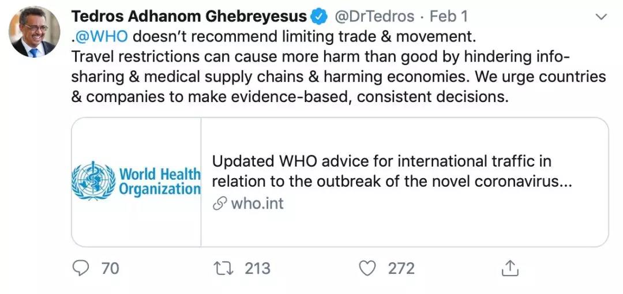
Task: Click the blue verified badge
Action: pos(320,17)
